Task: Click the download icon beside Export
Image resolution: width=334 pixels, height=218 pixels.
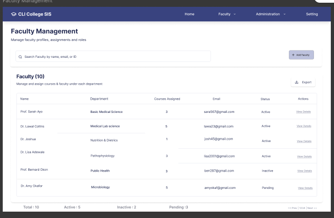Action: tap(297, 82)
